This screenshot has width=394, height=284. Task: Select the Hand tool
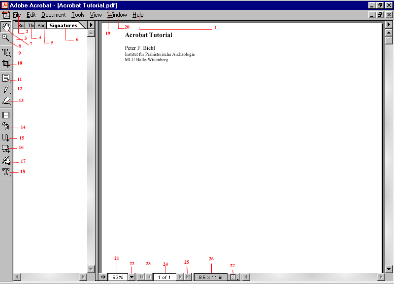(6, 27)
